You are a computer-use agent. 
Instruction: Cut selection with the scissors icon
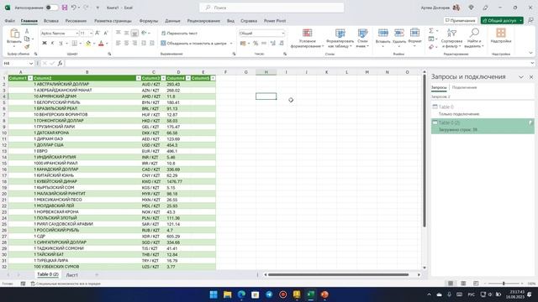[x=27, y=32]
